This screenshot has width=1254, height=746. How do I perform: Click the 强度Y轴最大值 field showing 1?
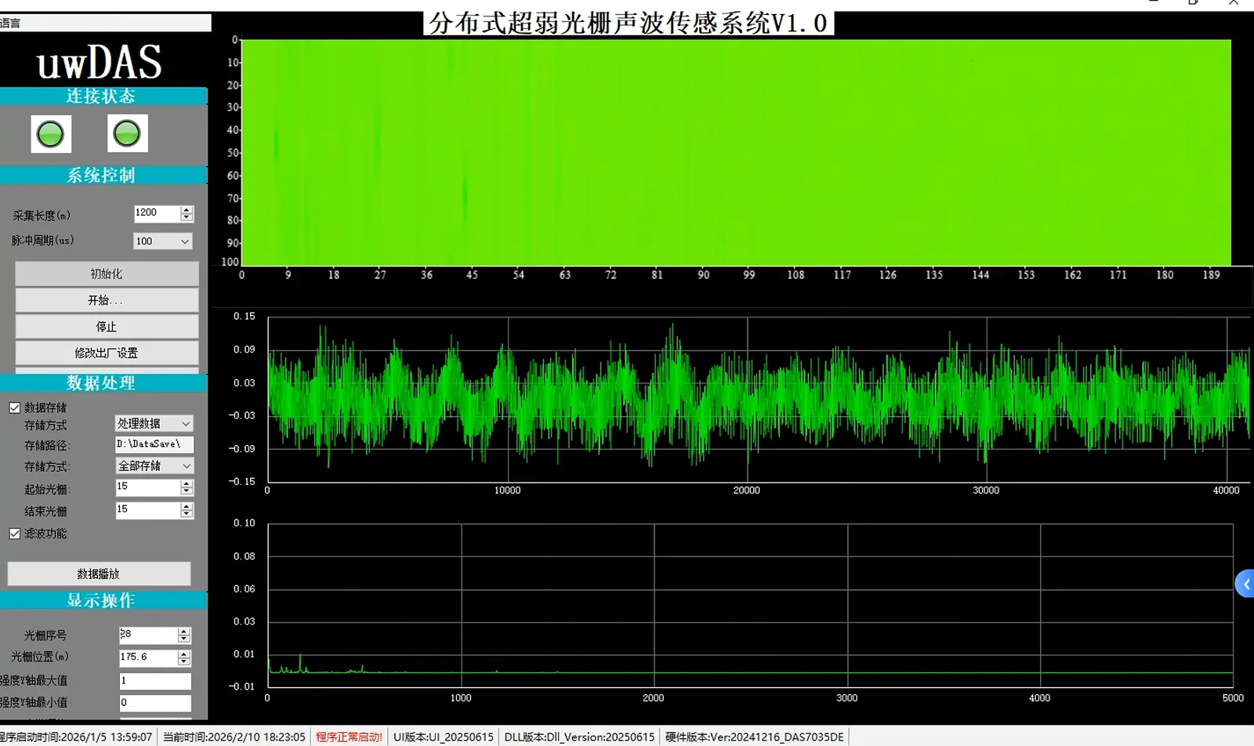point(155,681)
